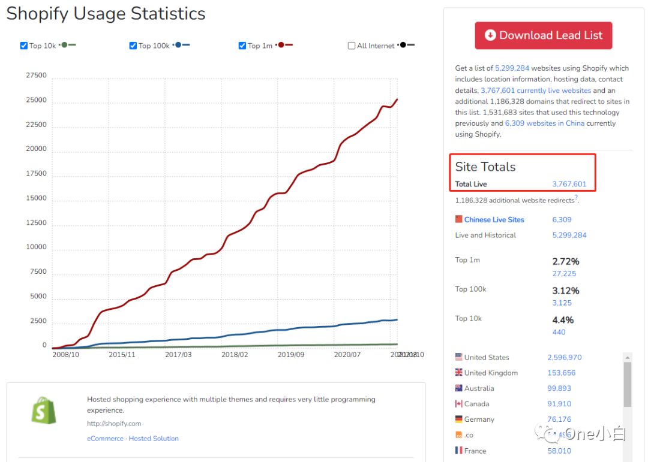Image resolution: width=648 pixels, height=462 pixels.
Task: Click the Canada flag icon
Action: [x=459, y=404]
